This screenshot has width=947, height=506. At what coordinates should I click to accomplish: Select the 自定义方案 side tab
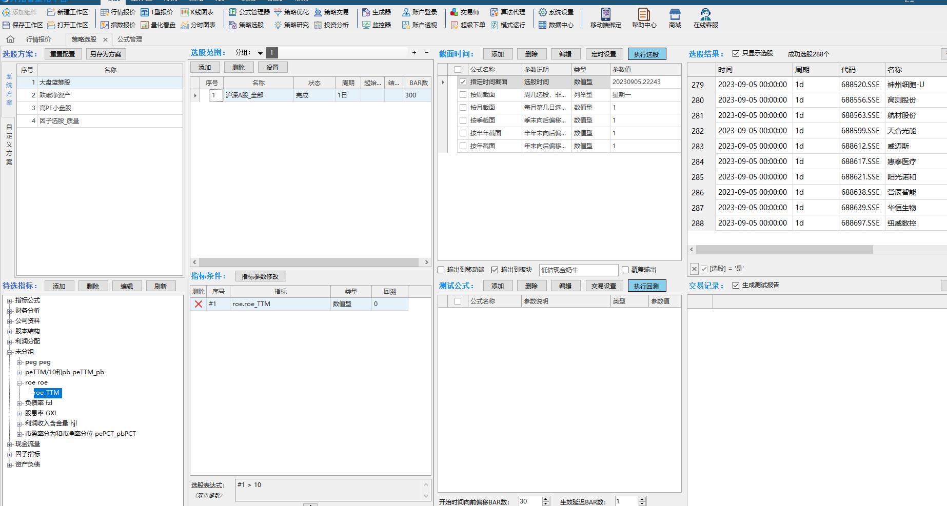pos(9,145)
